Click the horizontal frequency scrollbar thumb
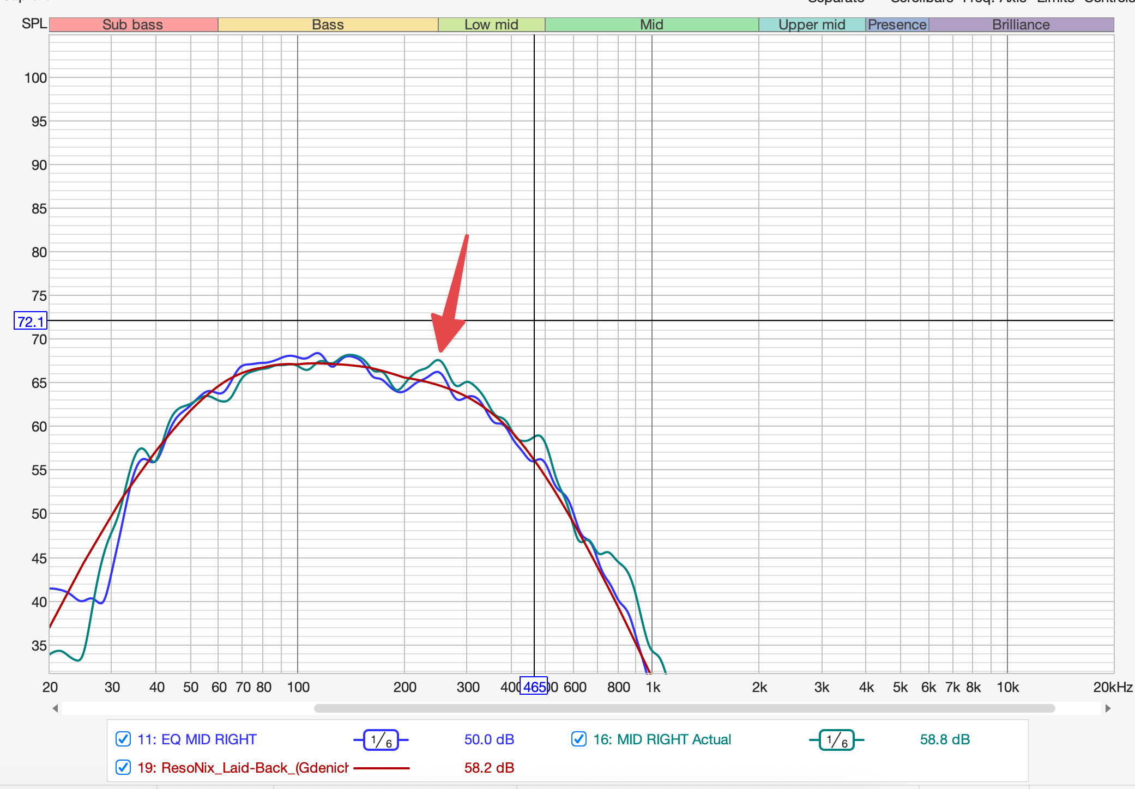The width and height of the screenshot is (1135, 789). 684,708
